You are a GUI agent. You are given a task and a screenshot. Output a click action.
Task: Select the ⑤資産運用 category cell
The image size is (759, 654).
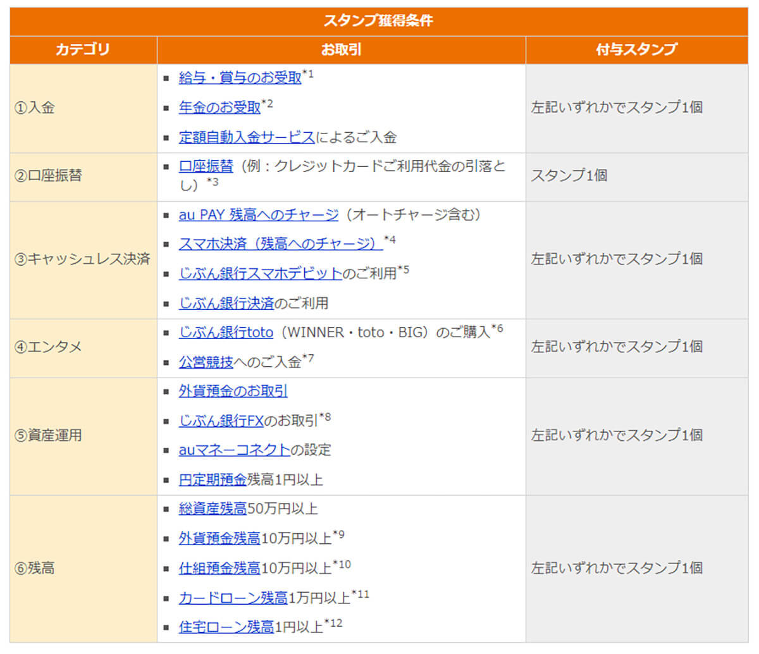point(83,436)
